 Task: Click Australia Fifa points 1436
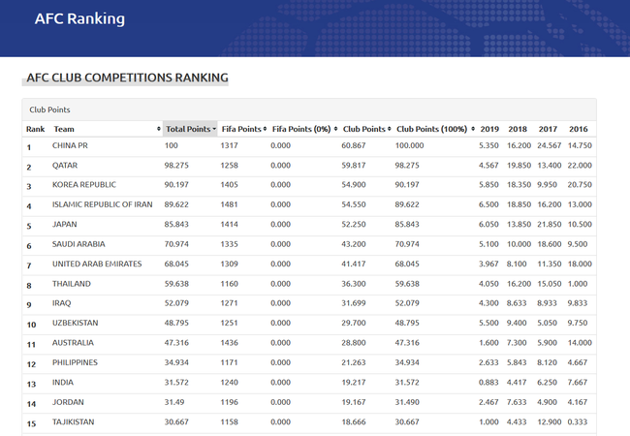tap(229, 343)
